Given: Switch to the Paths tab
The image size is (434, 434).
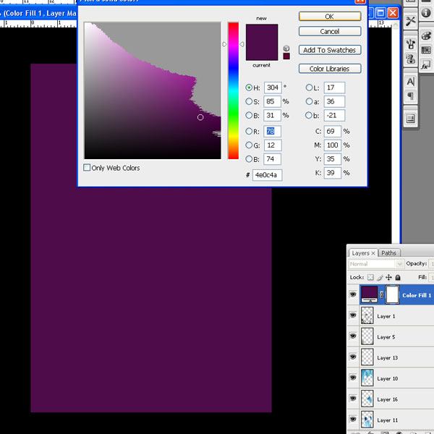Looking at the screenshot, I should [389, 253].
